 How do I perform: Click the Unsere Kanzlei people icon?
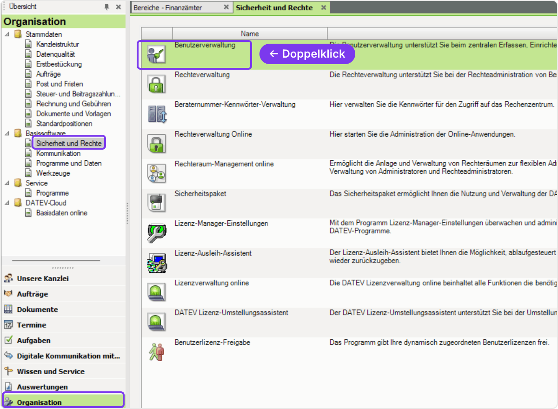(x=8, y=278)
